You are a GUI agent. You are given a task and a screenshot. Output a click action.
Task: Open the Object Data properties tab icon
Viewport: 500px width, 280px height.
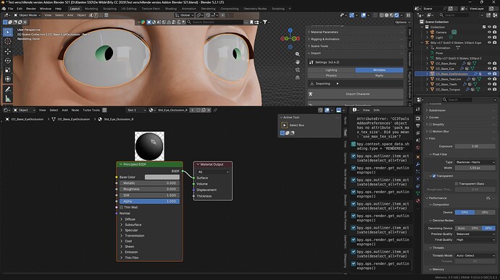(x=418, y=193)
